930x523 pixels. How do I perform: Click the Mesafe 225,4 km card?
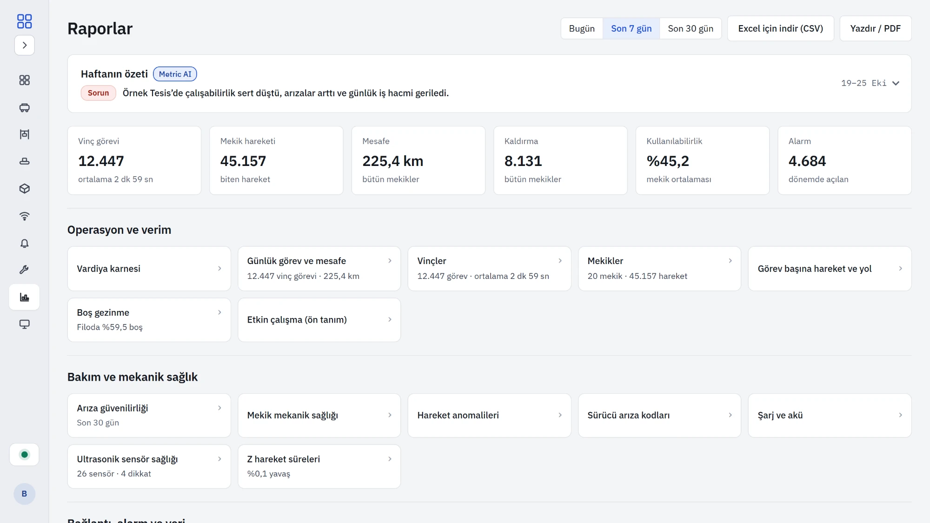tap(418, 160)
